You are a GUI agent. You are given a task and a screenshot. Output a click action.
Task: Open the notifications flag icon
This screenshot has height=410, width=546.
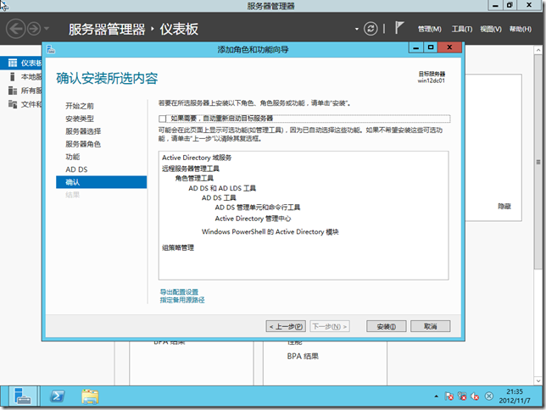[399, 27]
